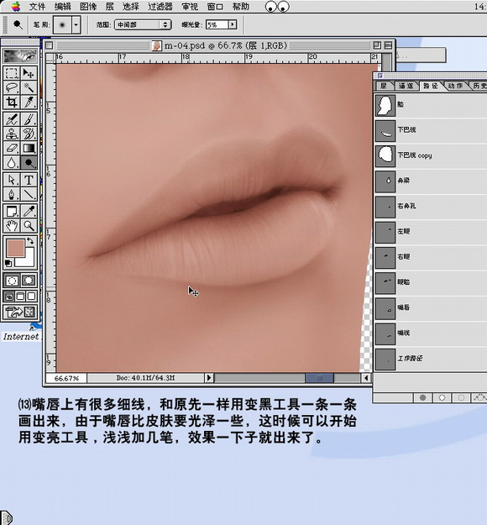This screenshot has width=487, height=525.
Task: Enable standard screen mode
Action: (x=9, y=297)
